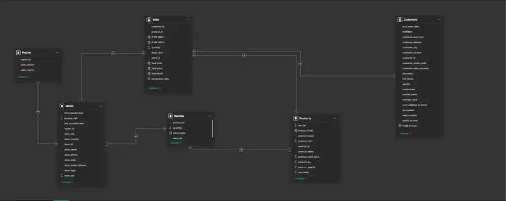Click the calendar icon beside transaction_date
506x201 pixels.
tap(149, 79)
